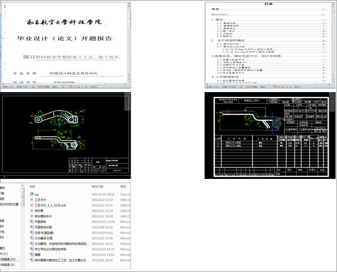Viewport: 337px width, 272px height.
Task: Select 本地磁盘 (D:) in navigation pane
Action: (9, 259)
